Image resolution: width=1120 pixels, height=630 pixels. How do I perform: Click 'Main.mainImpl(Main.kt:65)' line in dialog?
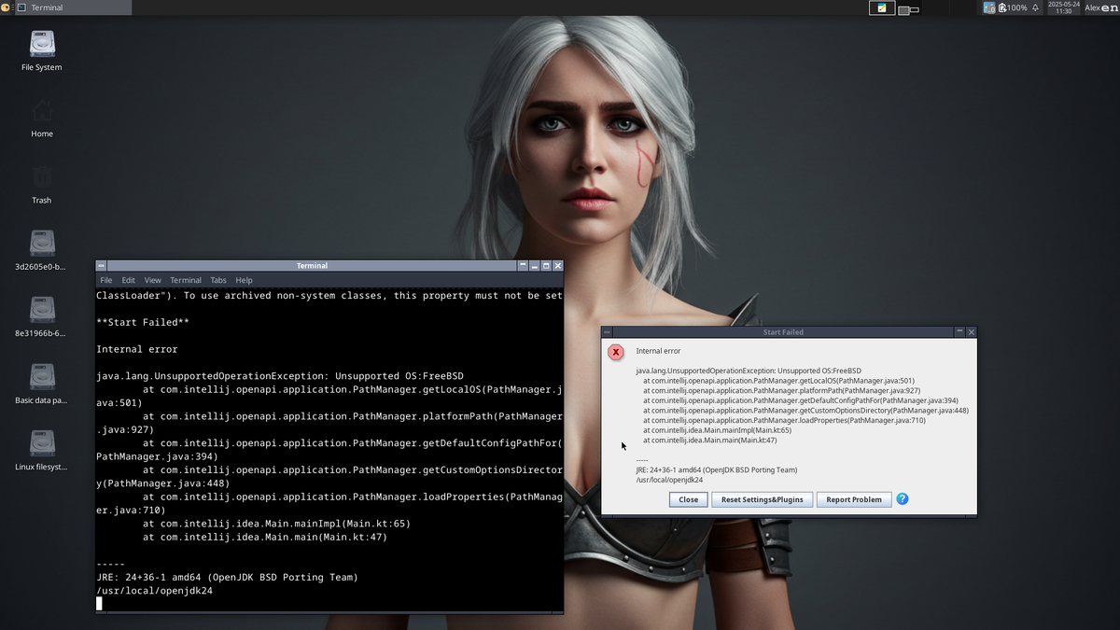[717, 430]
